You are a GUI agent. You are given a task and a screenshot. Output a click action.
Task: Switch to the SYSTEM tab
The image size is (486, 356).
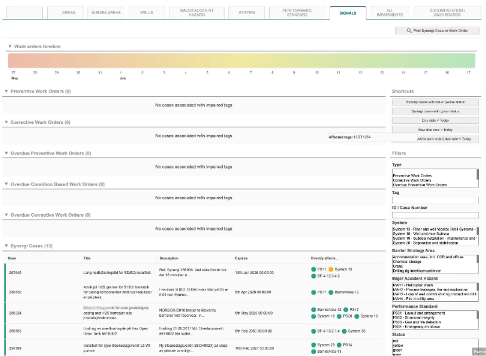(x=247, y=13)
